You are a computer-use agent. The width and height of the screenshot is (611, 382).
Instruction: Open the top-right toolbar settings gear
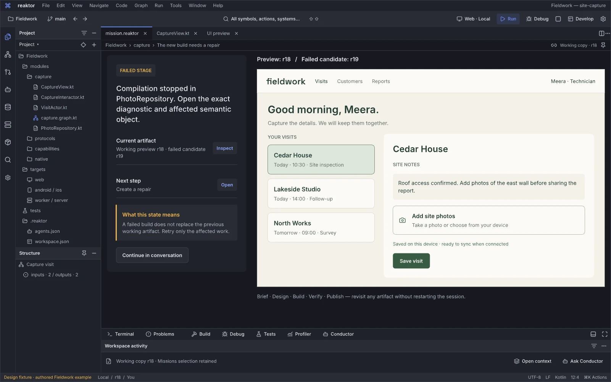603,19
